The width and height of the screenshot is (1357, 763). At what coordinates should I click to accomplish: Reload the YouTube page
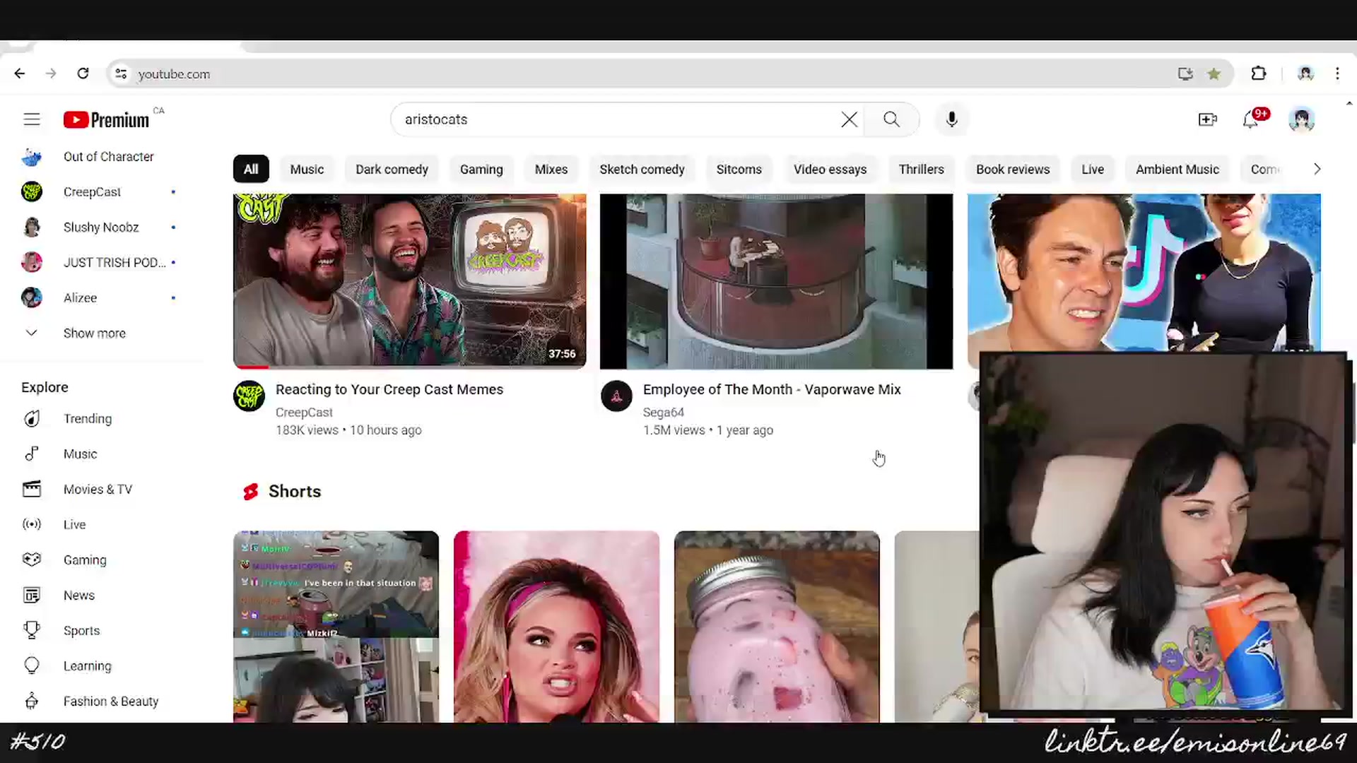[83, 73]
